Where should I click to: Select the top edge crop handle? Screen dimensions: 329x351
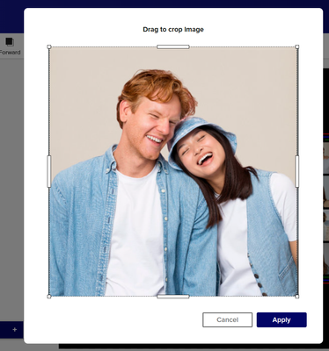point(173,47)
